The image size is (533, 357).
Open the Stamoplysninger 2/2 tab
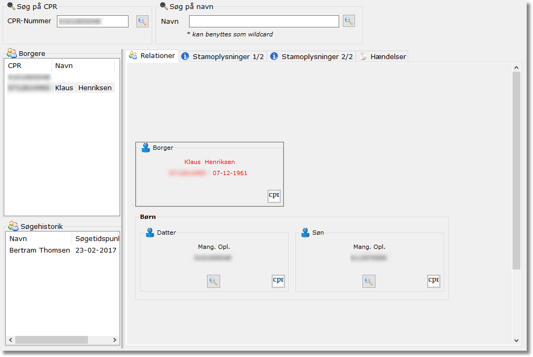pos(312,56)
